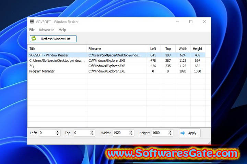
Task: Increase the Width value with up arrow
Action: click(x=131, y=132)
